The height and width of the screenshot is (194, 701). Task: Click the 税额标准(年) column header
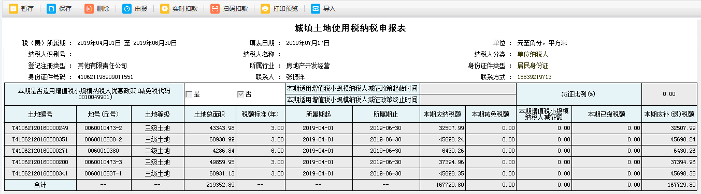pyautogui.click(x=261, y=114)
